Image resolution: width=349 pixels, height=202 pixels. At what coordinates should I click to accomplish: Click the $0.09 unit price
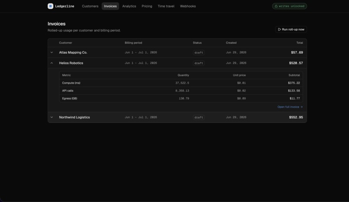(241, 98)
